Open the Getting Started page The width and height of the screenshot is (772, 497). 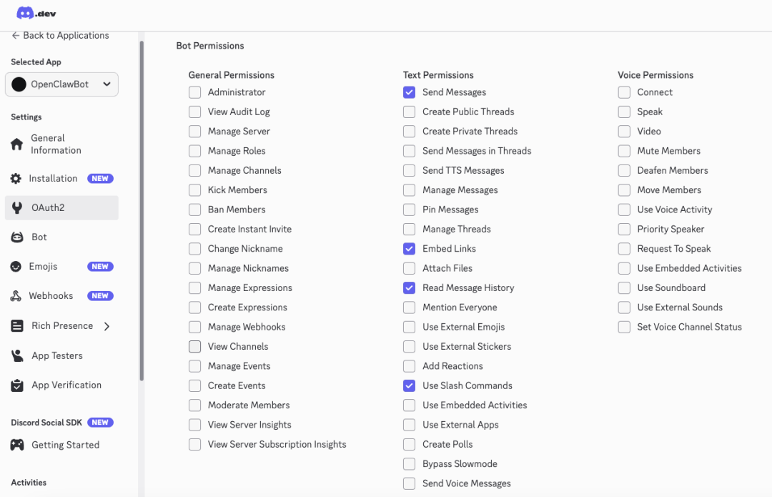tap(65, 445)
